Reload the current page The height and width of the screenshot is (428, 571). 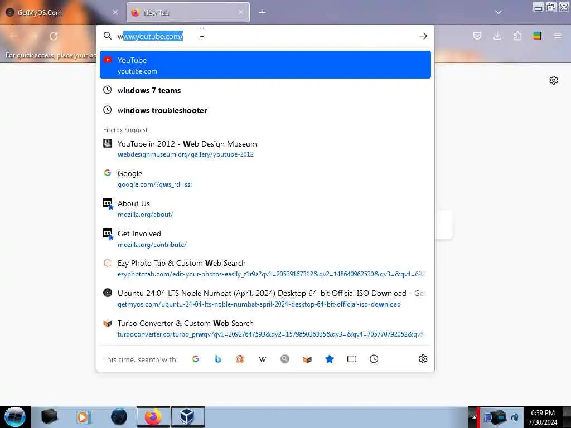click(x=54, y=36)
